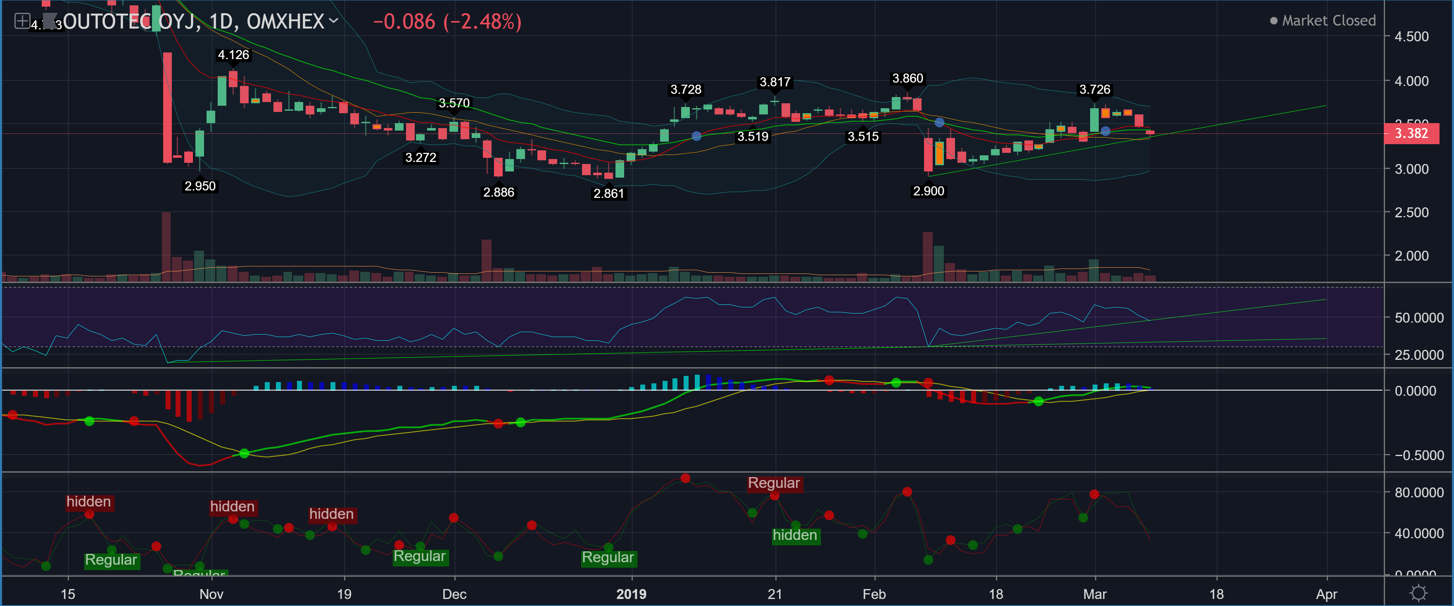
Task: Click the 4.126 pivot high label
Action: pyautogui.click(x=233, y=55)
